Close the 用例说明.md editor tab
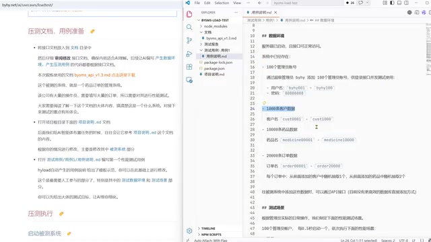The height and width of the screenshot is (242, 431). point(275,12)
